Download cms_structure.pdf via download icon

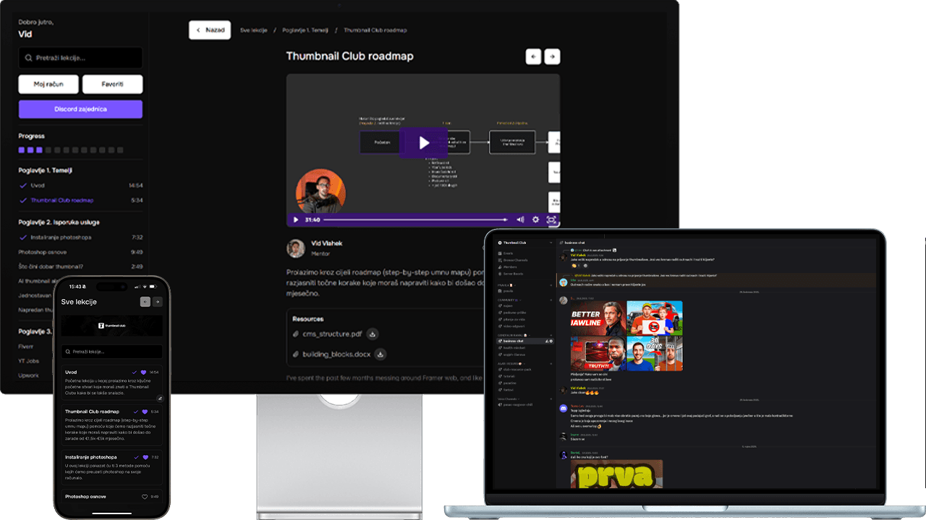pos(372,334)
